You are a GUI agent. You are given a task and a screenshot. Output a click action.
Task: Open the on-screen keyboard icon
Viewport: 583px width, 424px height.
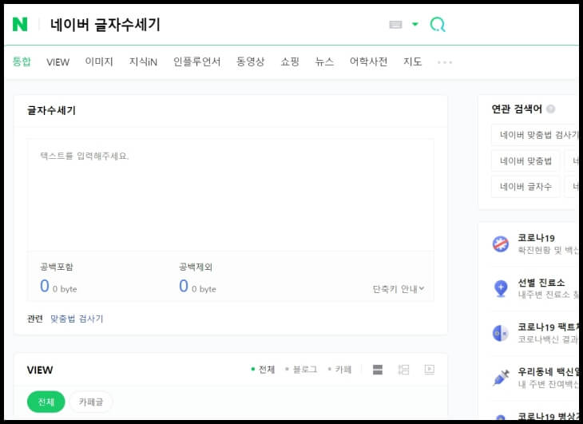[x=395, y=25]
